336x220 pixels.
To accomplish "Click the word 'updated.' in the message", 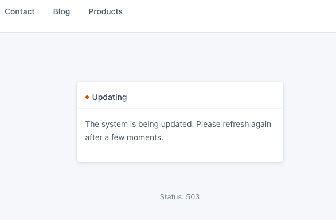I will coord(177,125).
